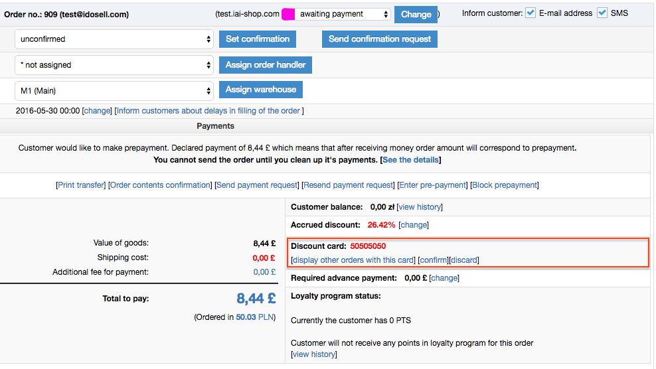Open Send payment request link
The width and height of the screenshot is (656, 369).
(257, 185)
